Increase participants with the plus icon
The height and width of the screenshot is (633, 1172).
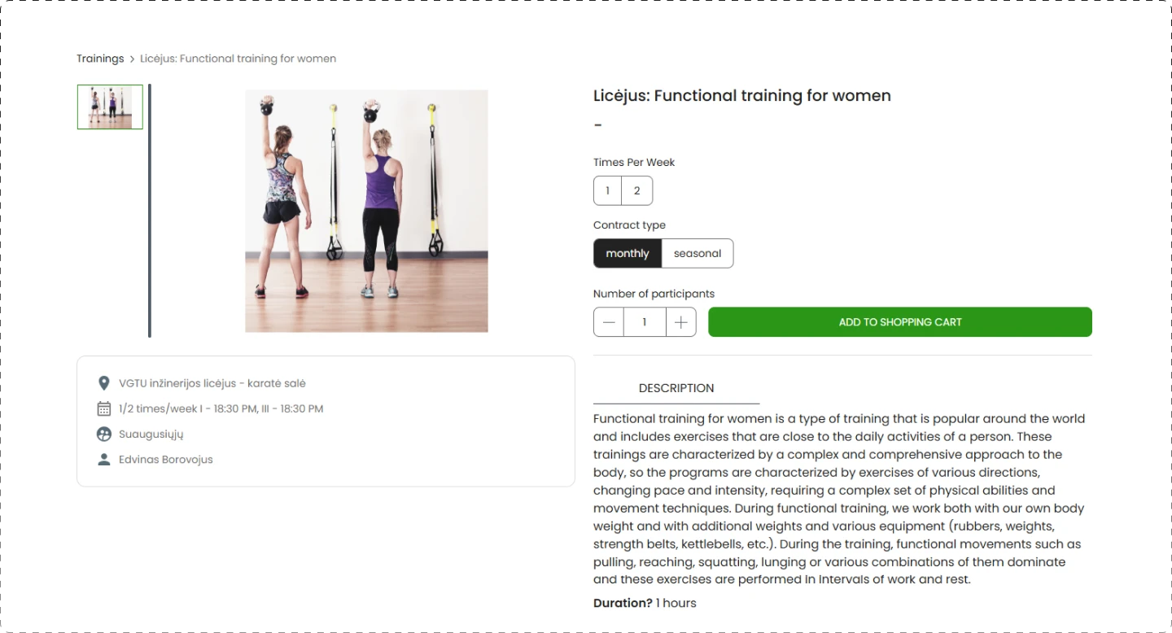(680, 322)
